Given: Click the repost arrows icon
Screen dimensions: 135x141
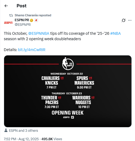Looking at the screenshot, I should click(11, 15).
